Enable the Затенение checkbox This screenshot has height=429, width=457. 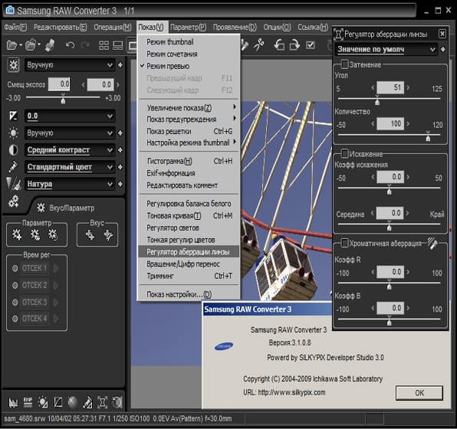point(345,64)
